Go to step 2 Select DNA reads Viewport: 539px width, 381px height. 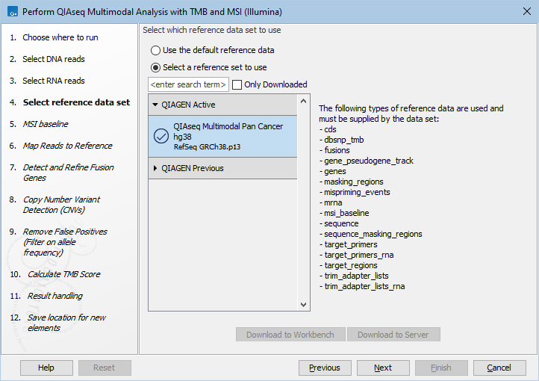point(54,59)
